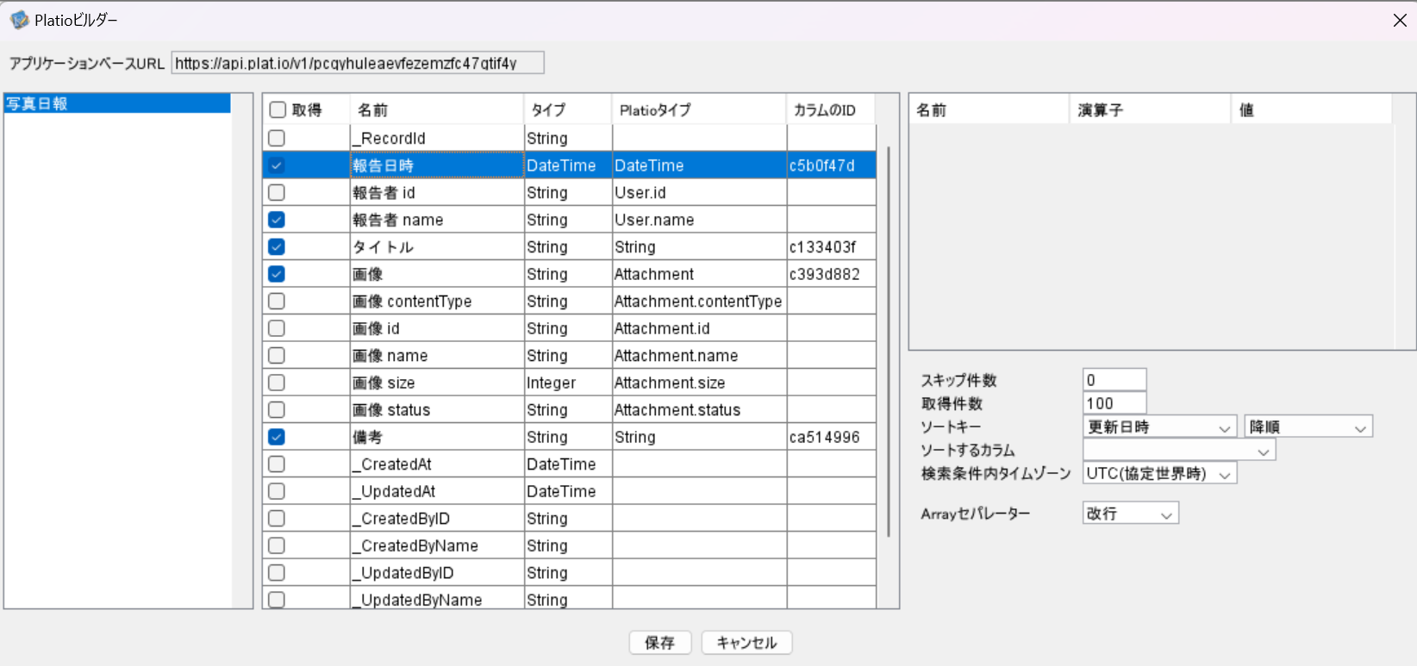The width and height of the screenshot is (1417, 666).
Task: Click the アプリケーションベースURL input field
Action: [358, 63]
